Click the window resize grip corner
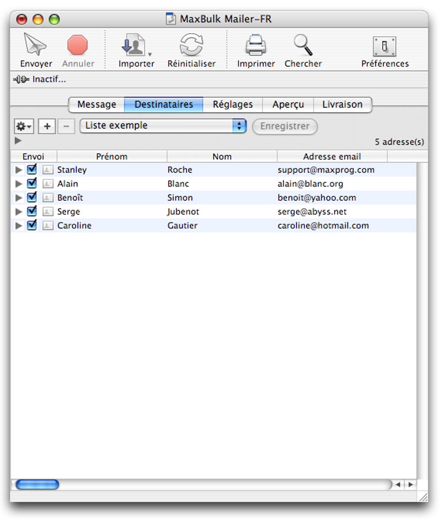Screen dimensions: 442x519 click(423, 496)
